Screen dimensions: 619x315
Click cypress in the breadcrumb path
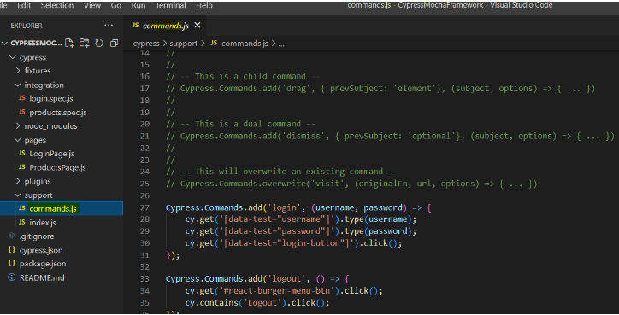coord(146,44)
